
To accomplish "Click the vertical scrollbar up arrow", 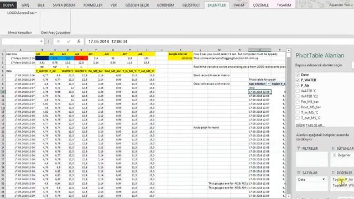I will coord(289,50).
